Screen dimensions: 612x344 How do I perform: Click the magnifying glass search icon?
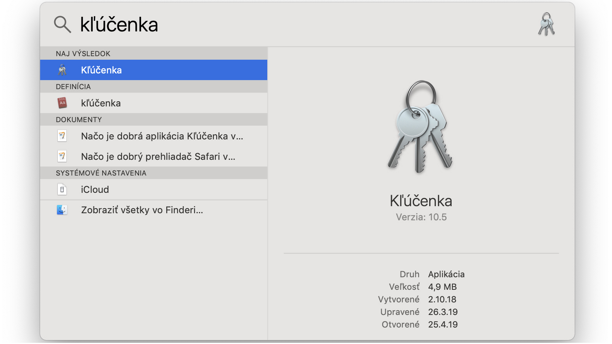62,24
